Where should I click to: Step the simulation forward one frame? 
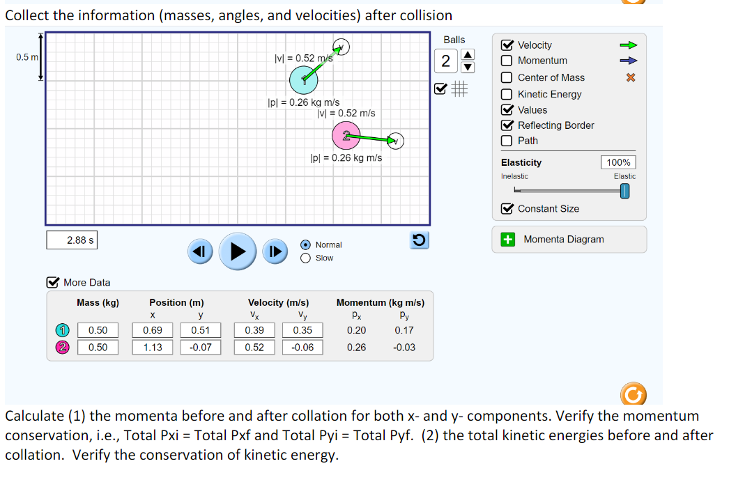coord(275,251)
